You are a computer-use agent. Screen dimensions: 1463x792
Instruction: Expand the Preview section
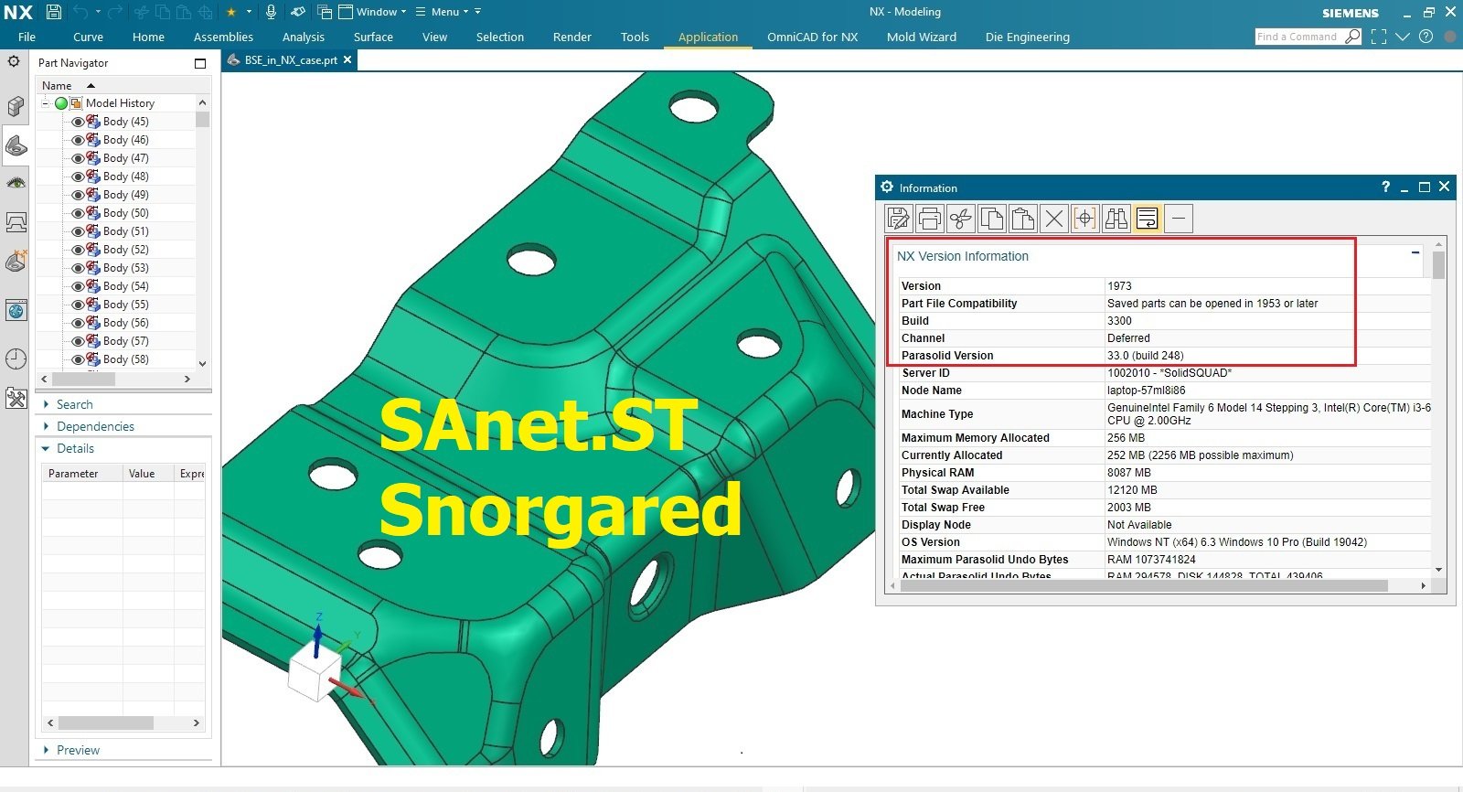[47, 750]
